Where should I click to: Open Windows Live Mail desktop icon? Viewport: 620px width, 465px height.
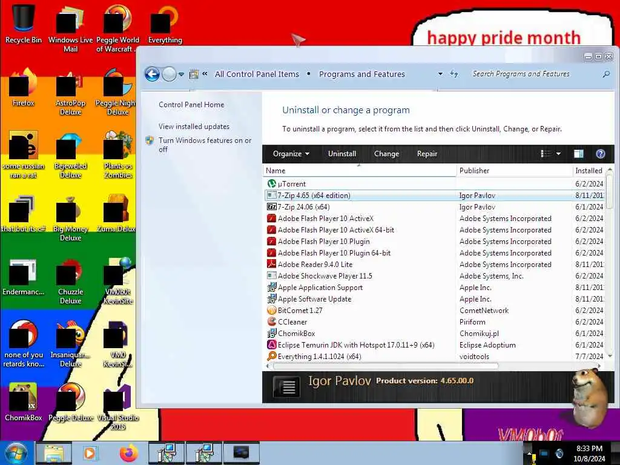click(70, 28)
